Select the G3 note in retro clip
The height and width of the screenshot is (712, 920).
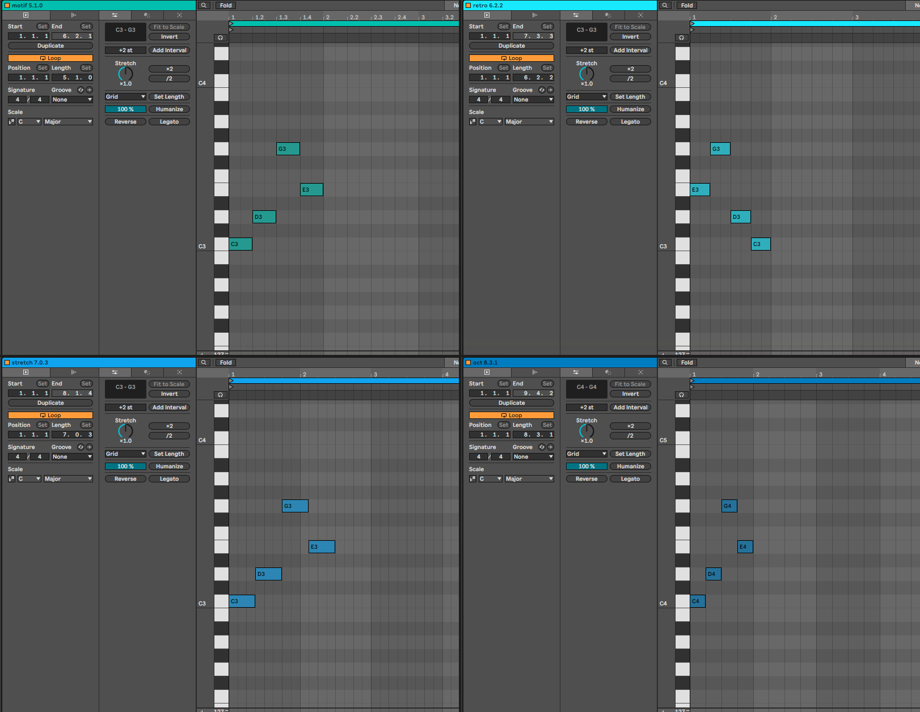[x=720, y=149]
